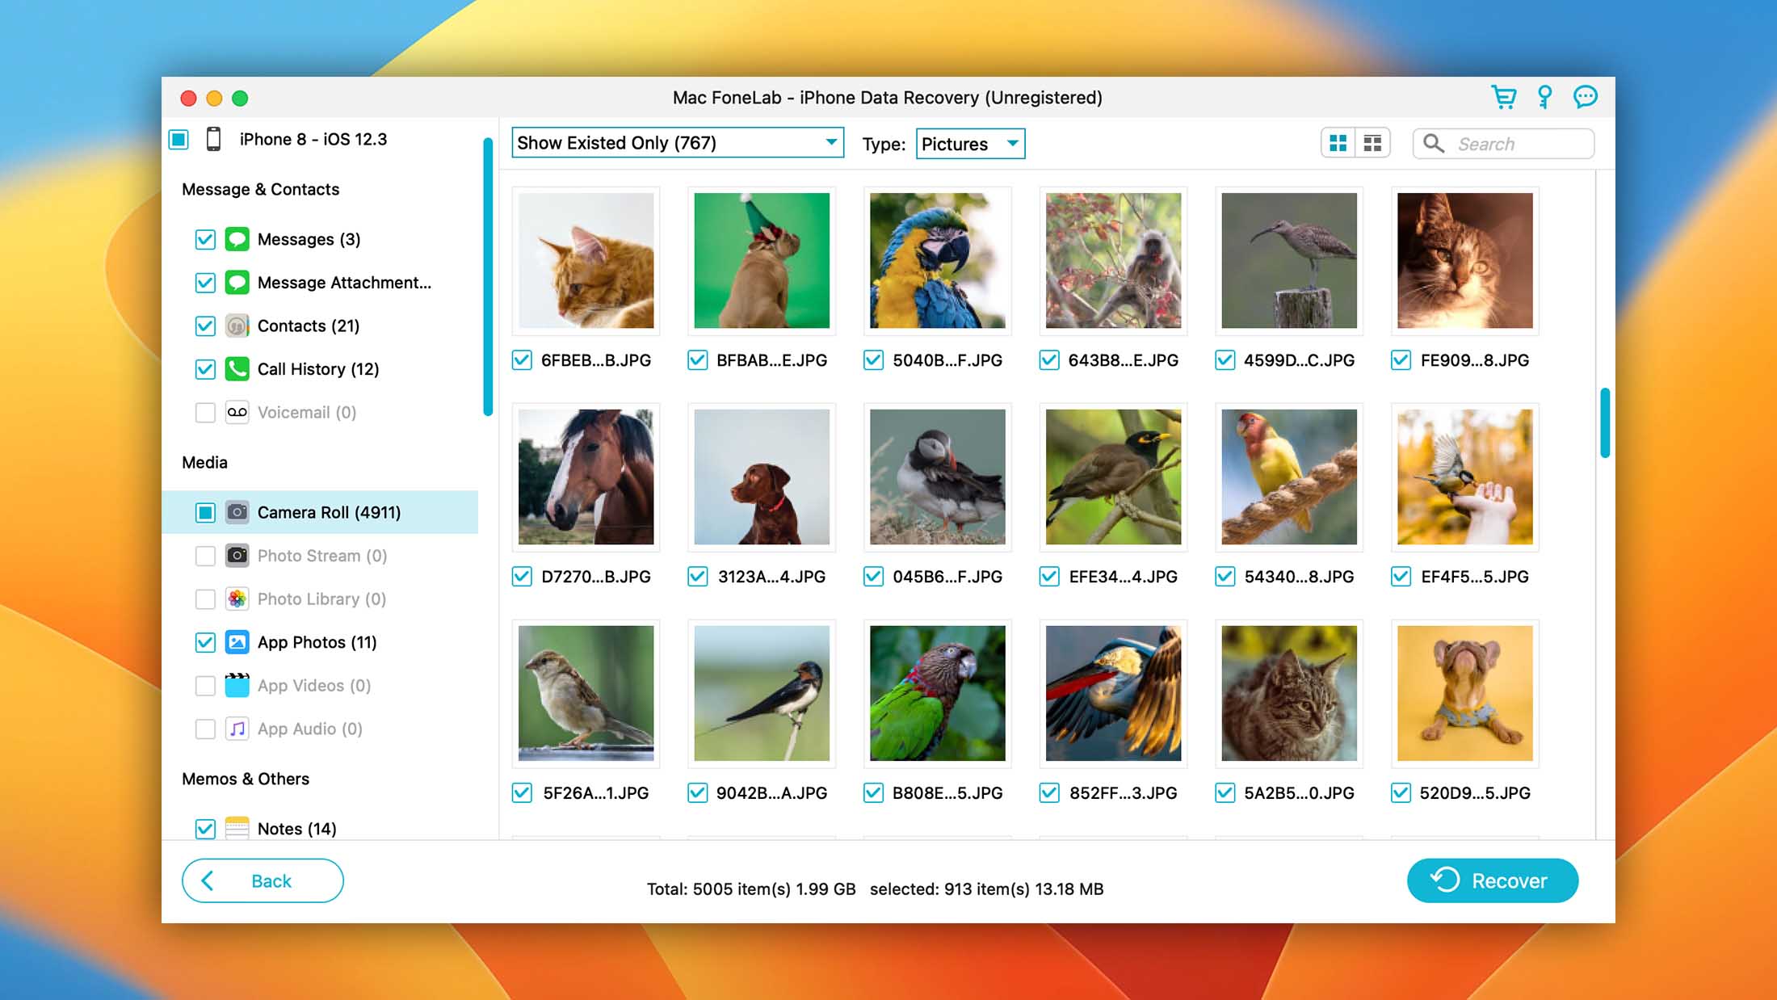Uncheck photo 520D9...5.JPG checkbox
1777x1000 pixels.
[1401, 793]
